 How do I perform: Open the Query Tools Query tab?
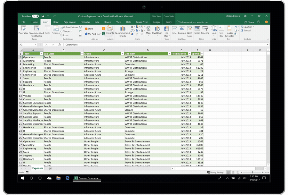pyautogui.click(x=169, y=22)
